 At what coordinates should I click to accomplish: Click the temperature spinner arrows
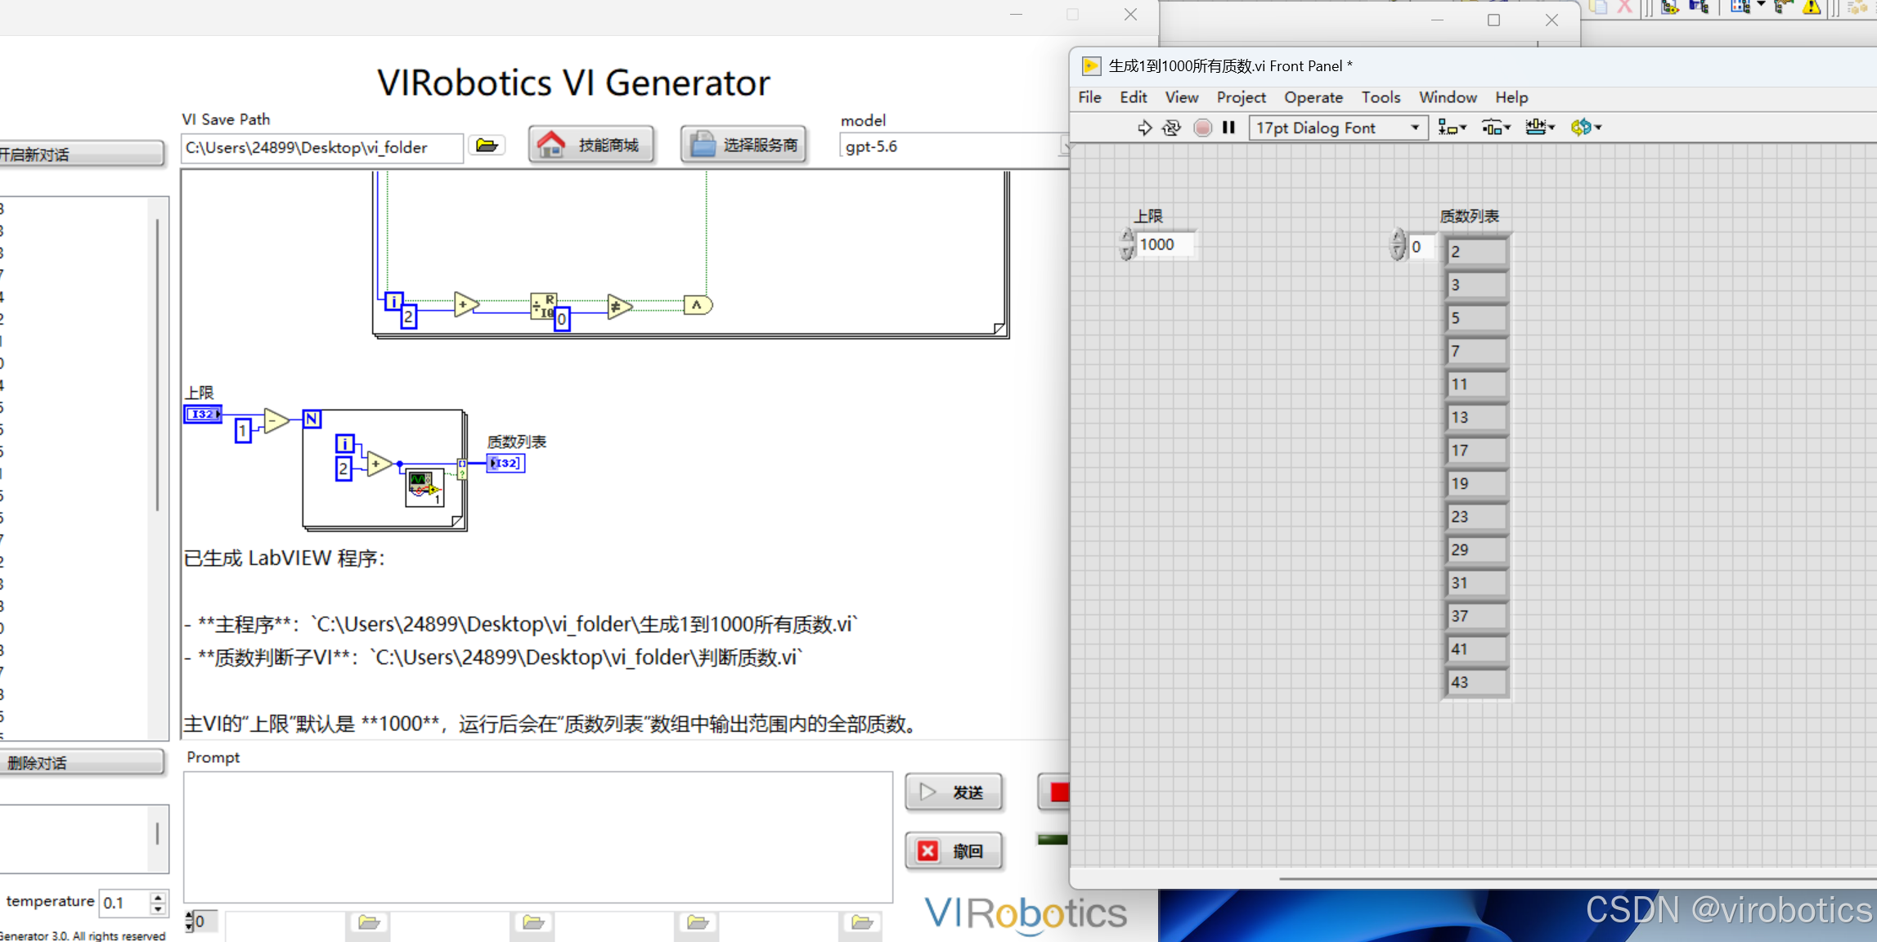click(158, 903)
